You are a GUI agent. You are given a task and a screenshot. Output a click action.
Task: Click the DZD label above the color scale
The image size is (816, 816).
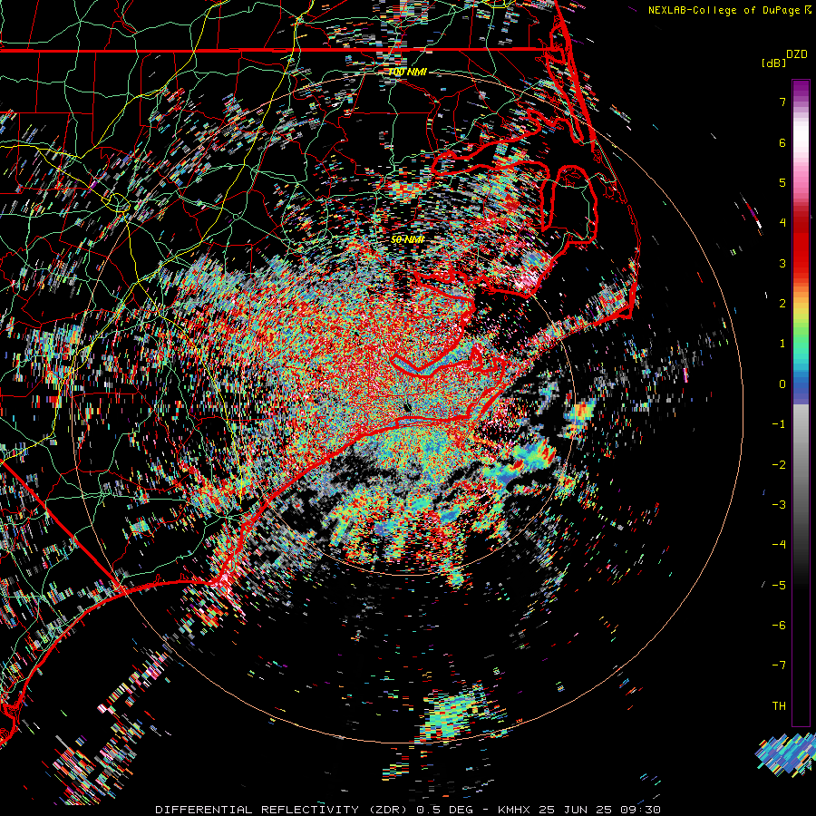point(797,54)
